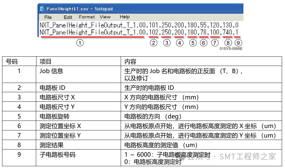
Task: Open the Format menu in Notepad
Action: (x=87, y=17)
